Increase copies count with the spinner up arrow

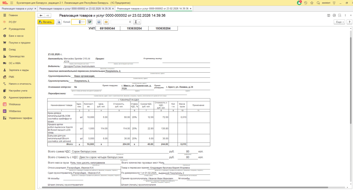(83, 21)
